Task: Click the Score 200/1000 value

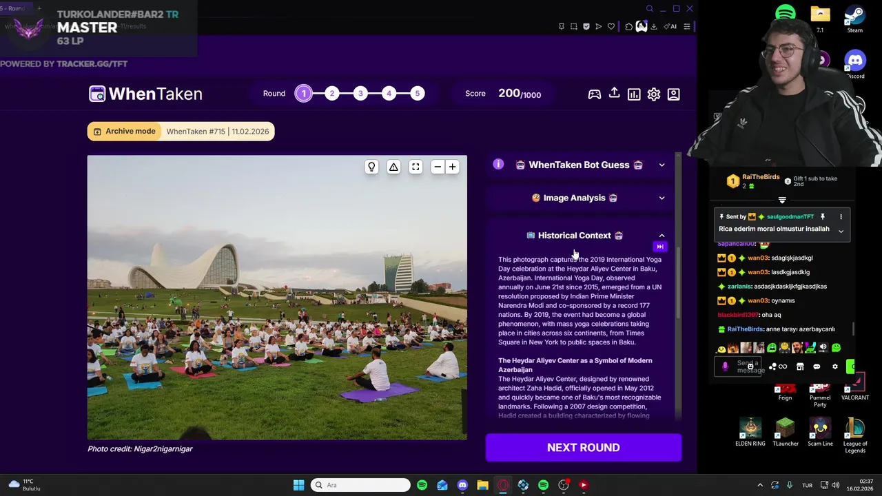Action: point(520,94)
